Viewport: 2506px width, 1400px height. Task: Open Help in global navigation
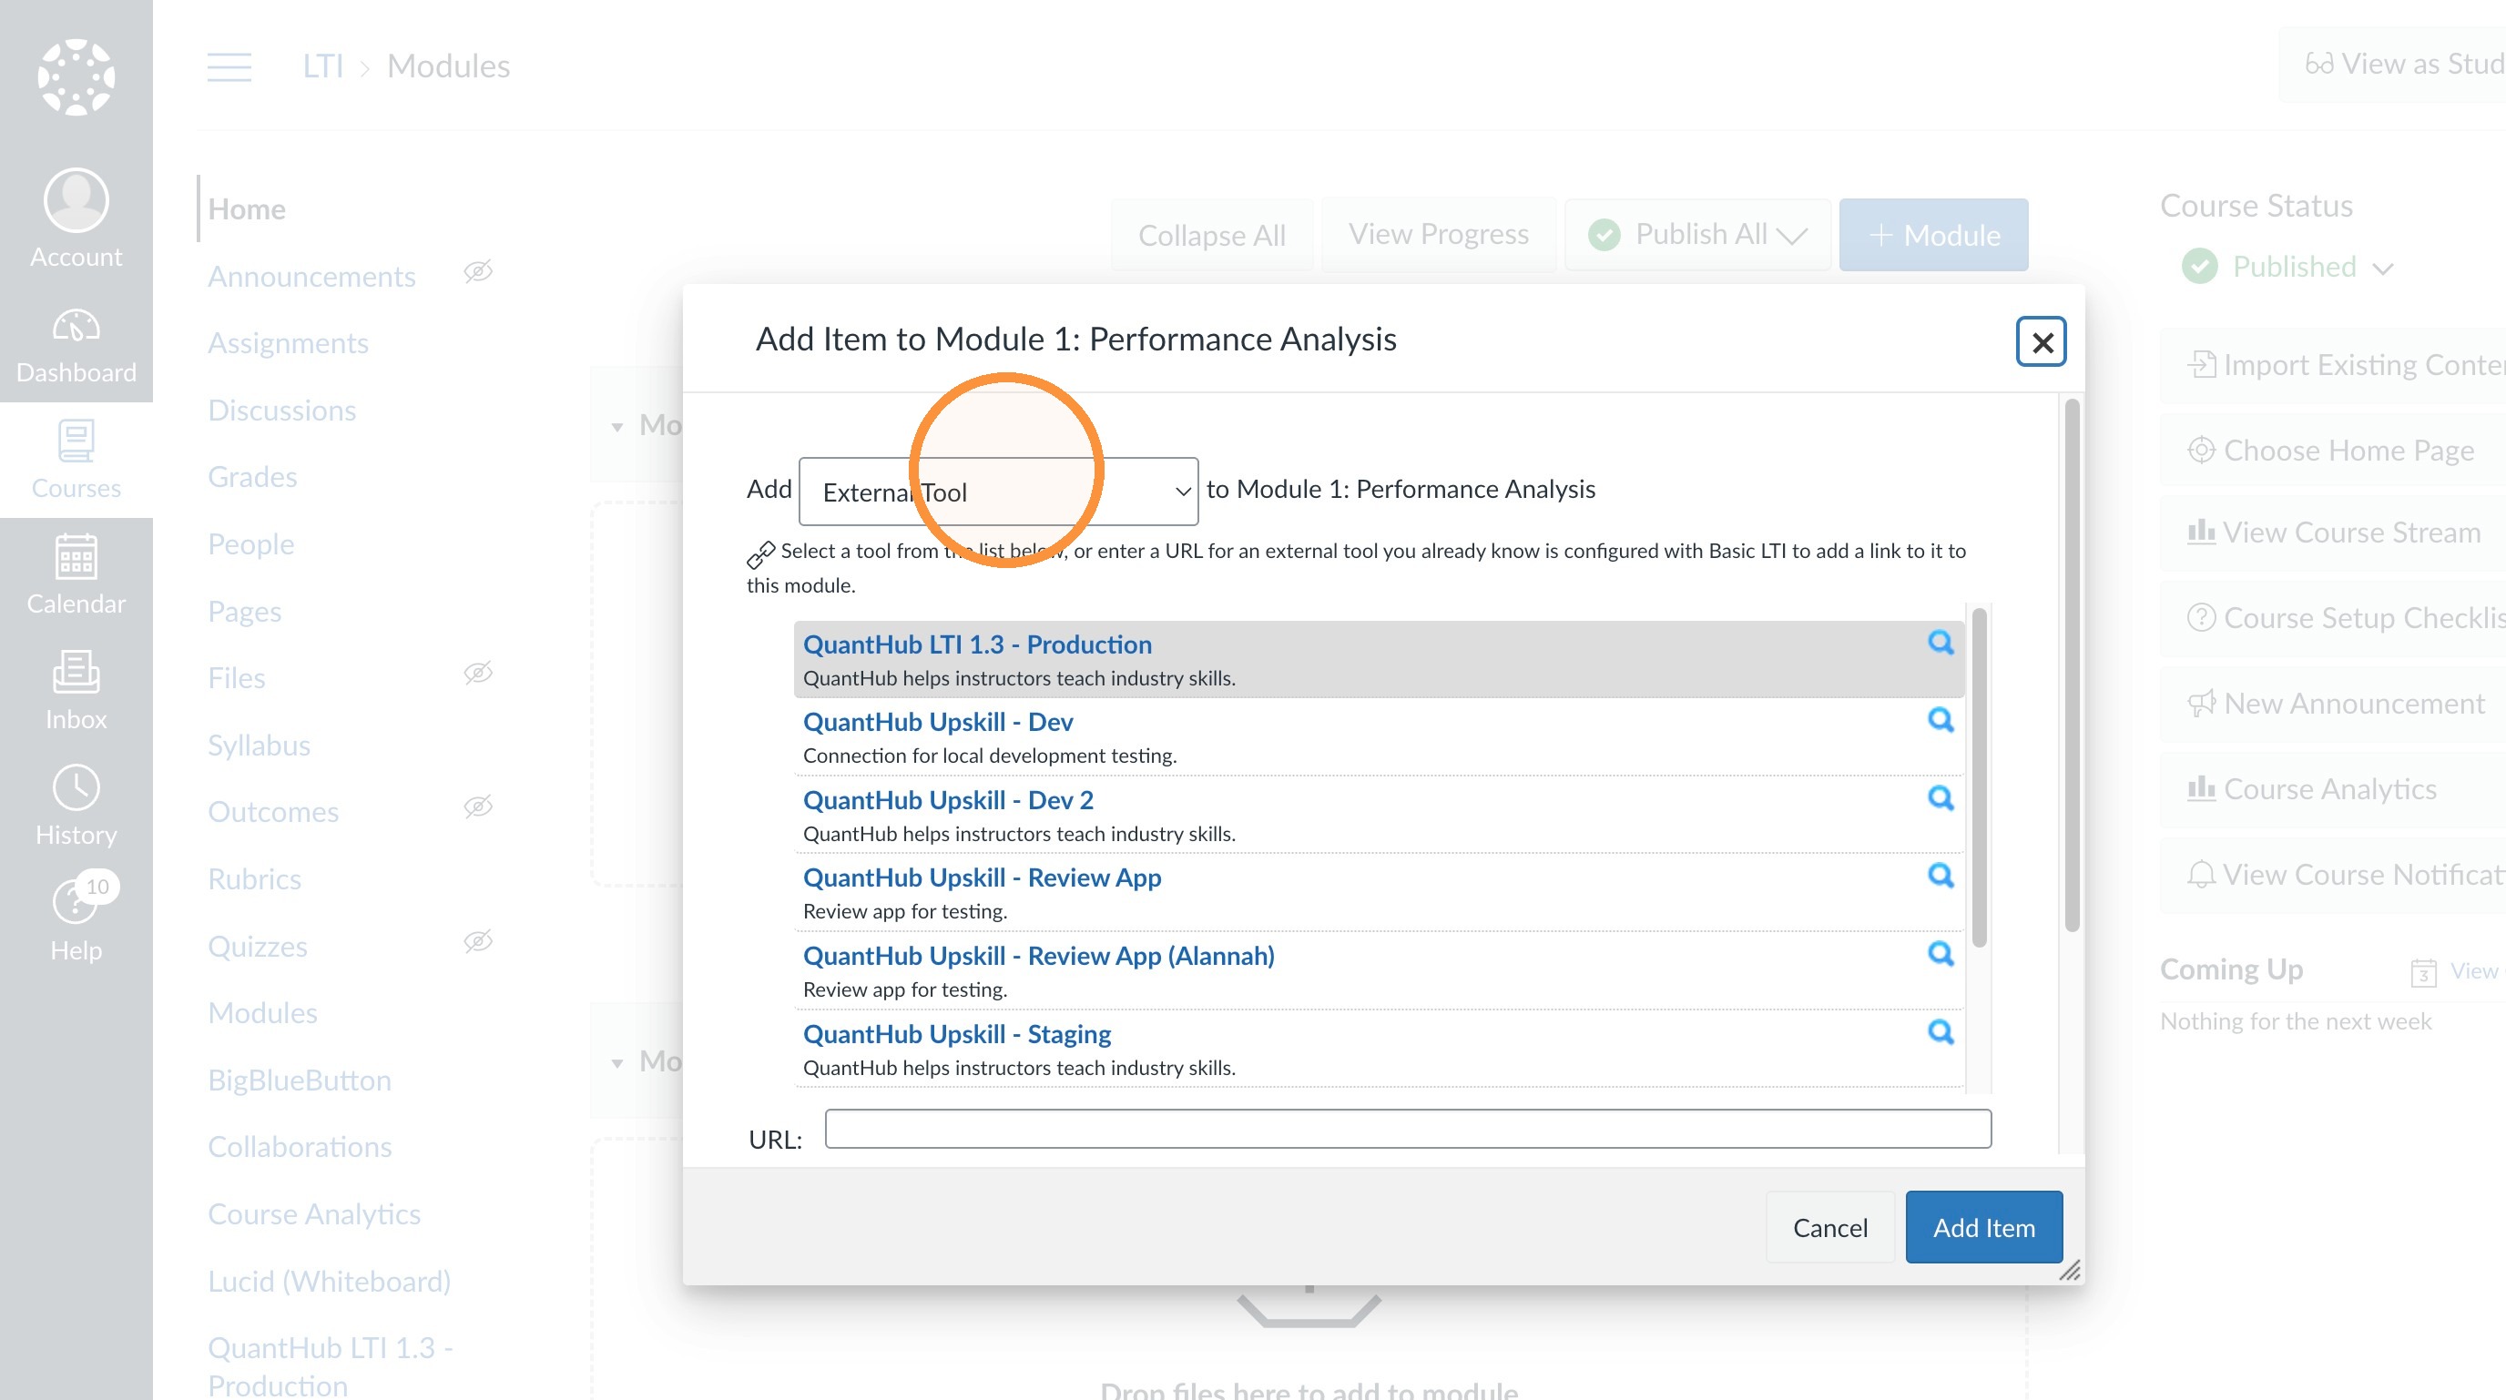[x=76, y=919]
